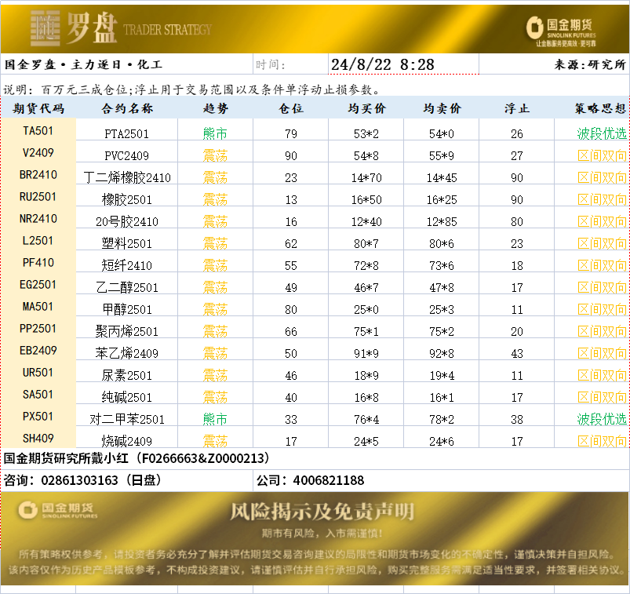Click the 随 seal logo at top-left
The width and height of the screenshot is (630, 594).
(46, 27)
